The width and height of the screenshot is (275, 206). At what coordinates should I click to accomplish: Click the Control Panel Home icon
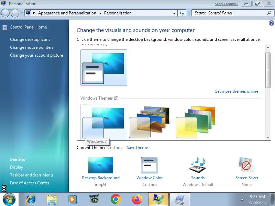click(5, 27)
